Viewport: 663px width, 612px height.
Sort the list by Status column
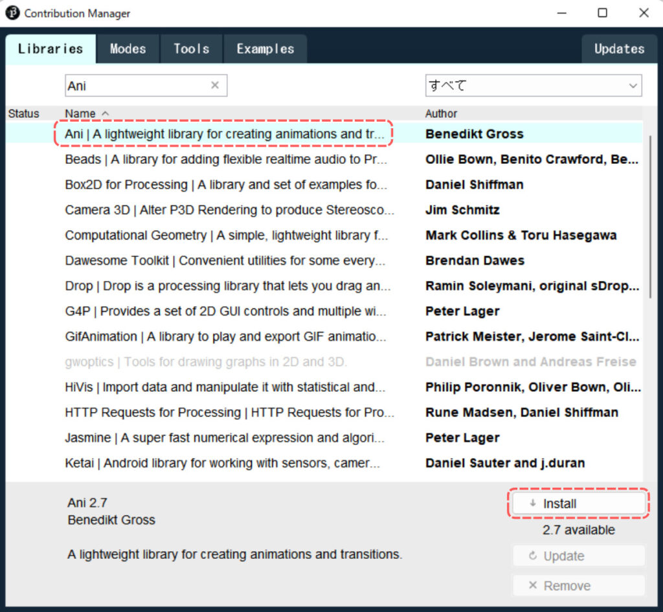[24, 113]
